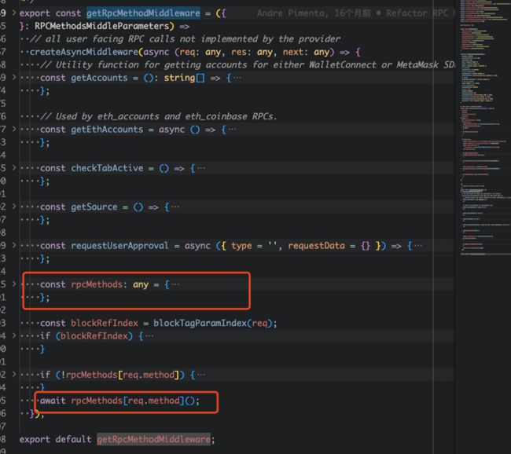Expand the if (blockRefIndex) block chevron

pos(12,335)
